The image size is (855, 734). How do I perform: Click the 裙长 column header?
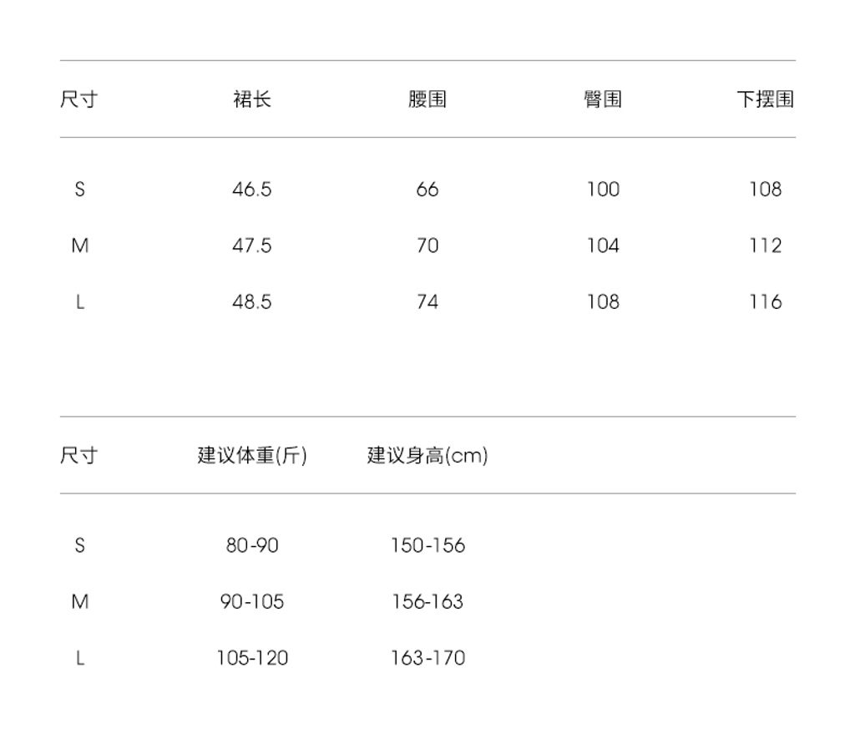(x=252, y=100)
